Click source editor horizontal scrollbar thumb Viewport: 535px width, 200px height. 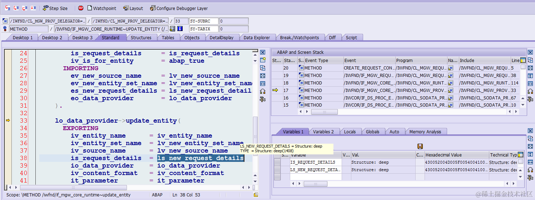coord(73,187)
